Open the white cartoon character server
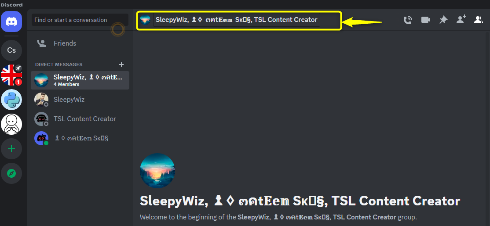490x226 pixels. coord(11,124)
